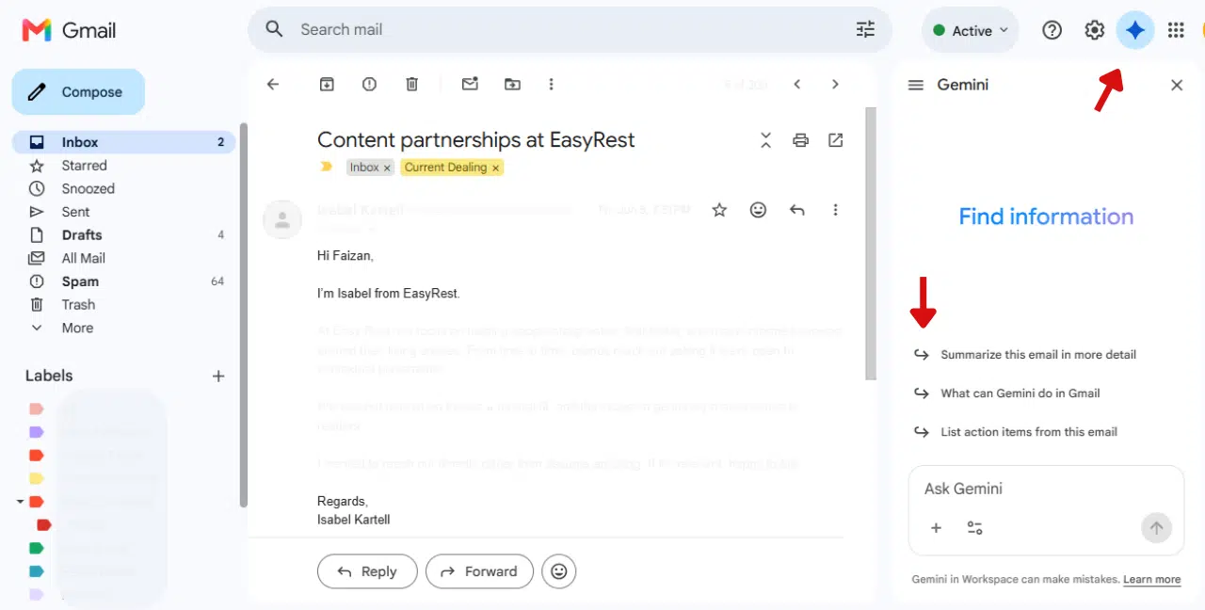Viewport: 1205px width, 610px height.
Task: Go back to inbox with arrow
Action: click(x=273, y=85)
